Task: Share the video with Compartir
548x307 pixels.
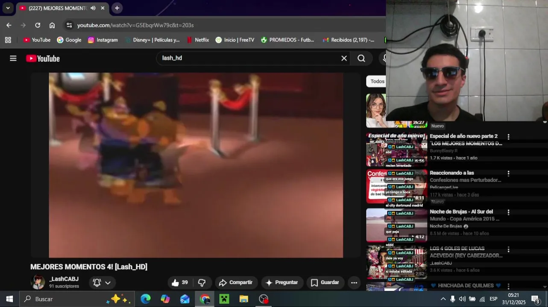Action: [235, 282]
